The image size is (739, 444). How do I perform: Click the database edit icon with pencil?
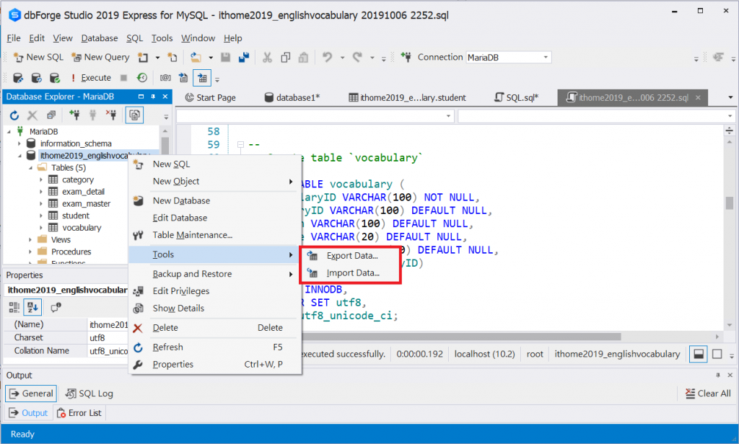point(18,78)
